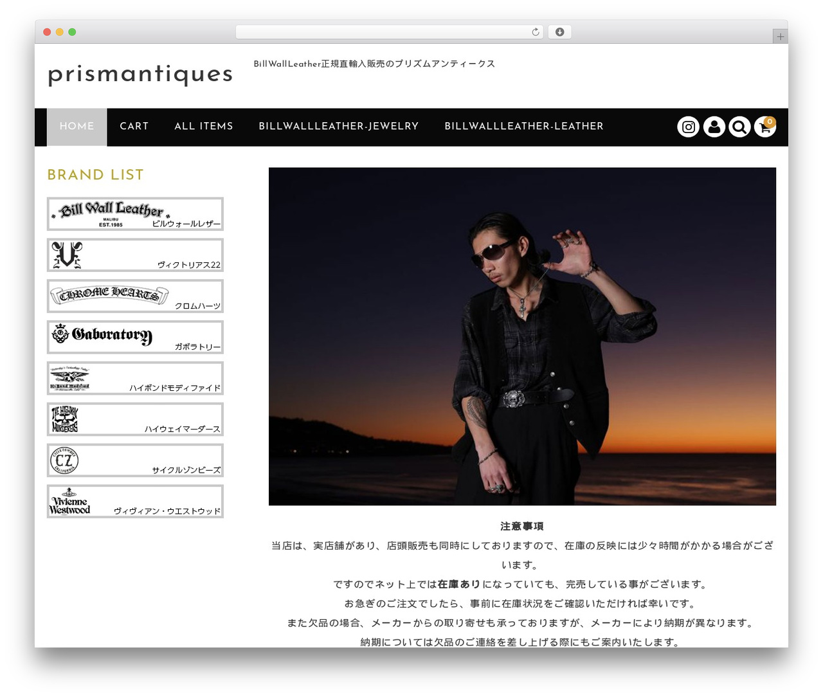Click the BillWallLeather正規直輸入販売 tagline
Viewport: 823px width, 697px height.
(374, 64)
